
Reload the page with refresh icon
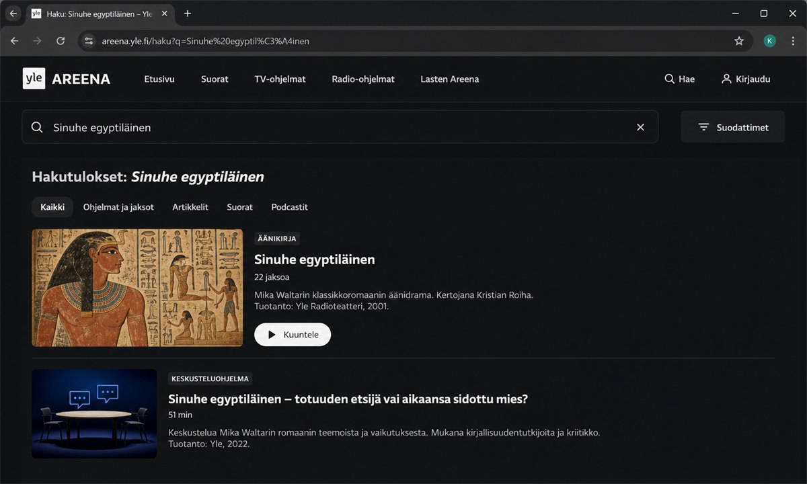tap(61, 41)
